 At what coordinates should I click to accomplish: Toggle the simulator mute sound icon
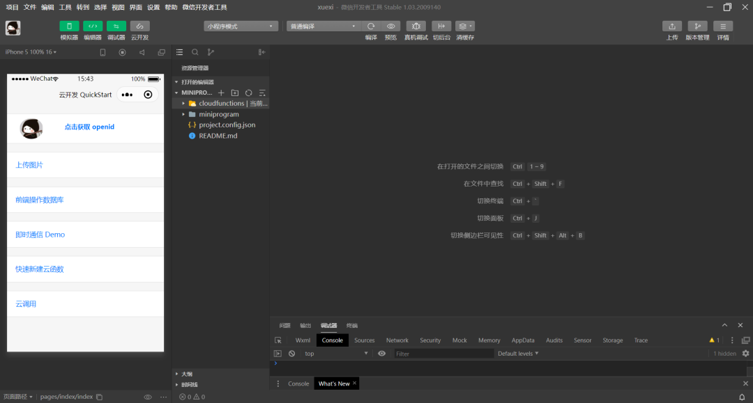pyautogui.click(x=142, y=52)
